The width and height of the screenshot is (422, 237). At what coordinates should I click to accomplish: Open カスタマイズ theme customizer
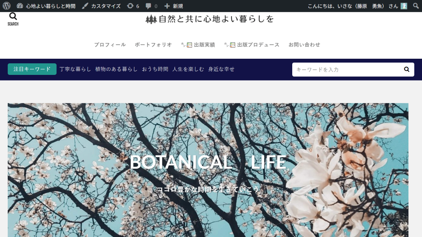pos(101,6)
